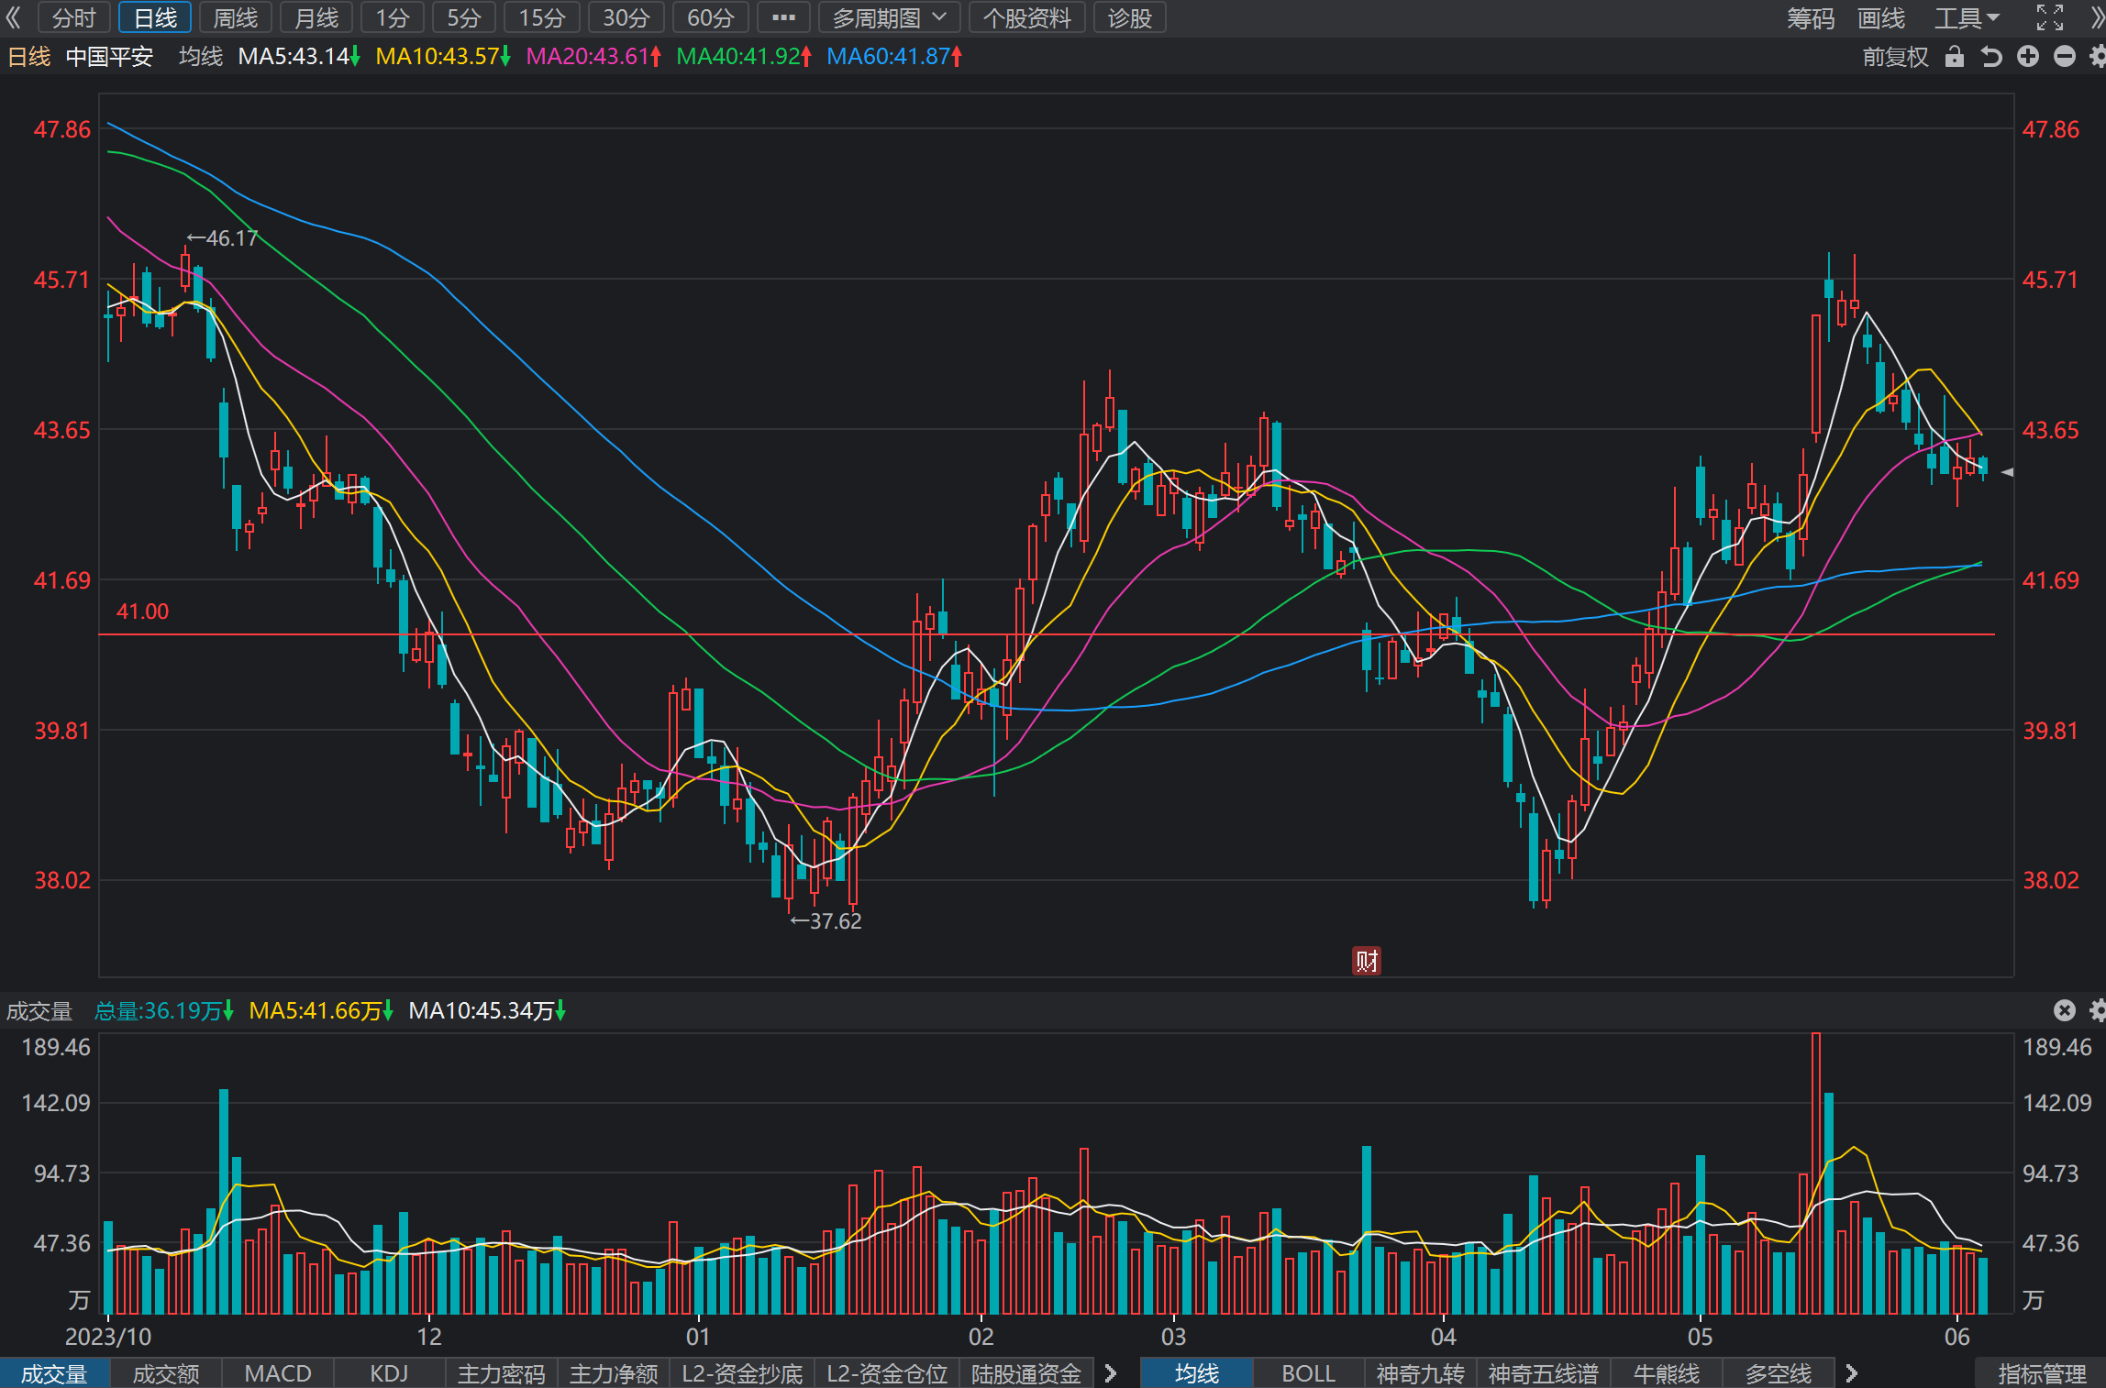
Task: Click the fullscreen expand icon
Action: [2050, 17]
